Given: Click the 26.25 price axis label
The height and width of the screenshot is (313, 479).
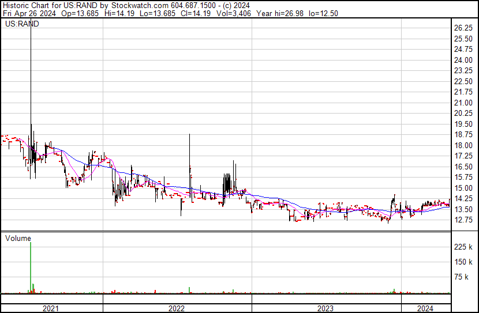Looking at the screenshot, I should 463,28.
